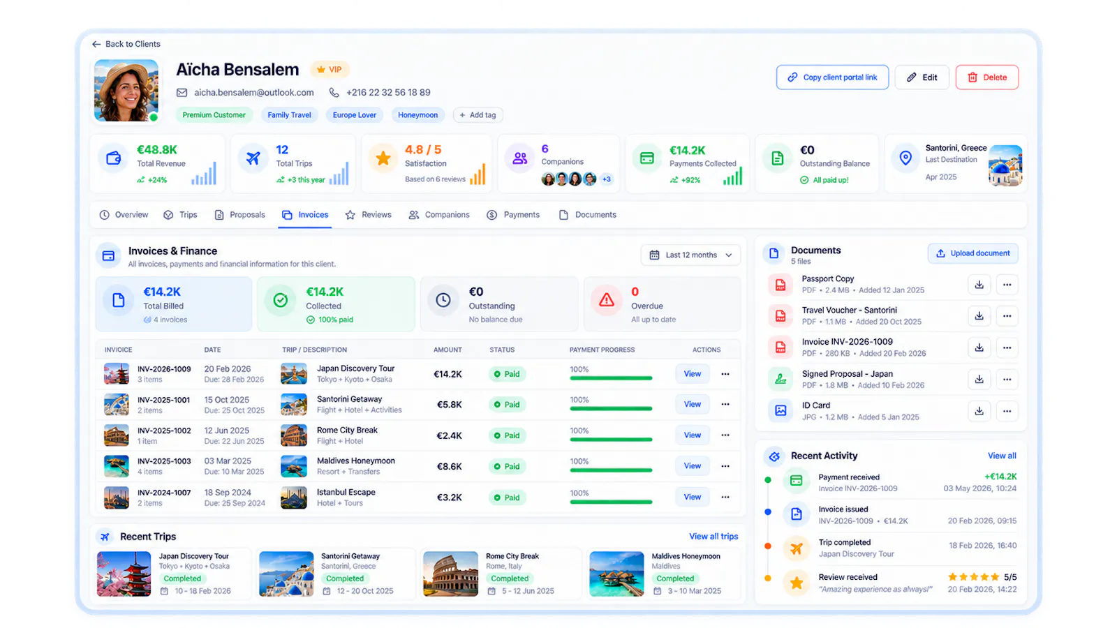The image size is (1117, 628).
Task: Open more actions for invoice INV-2024-1007
Action: click(725, 497)
